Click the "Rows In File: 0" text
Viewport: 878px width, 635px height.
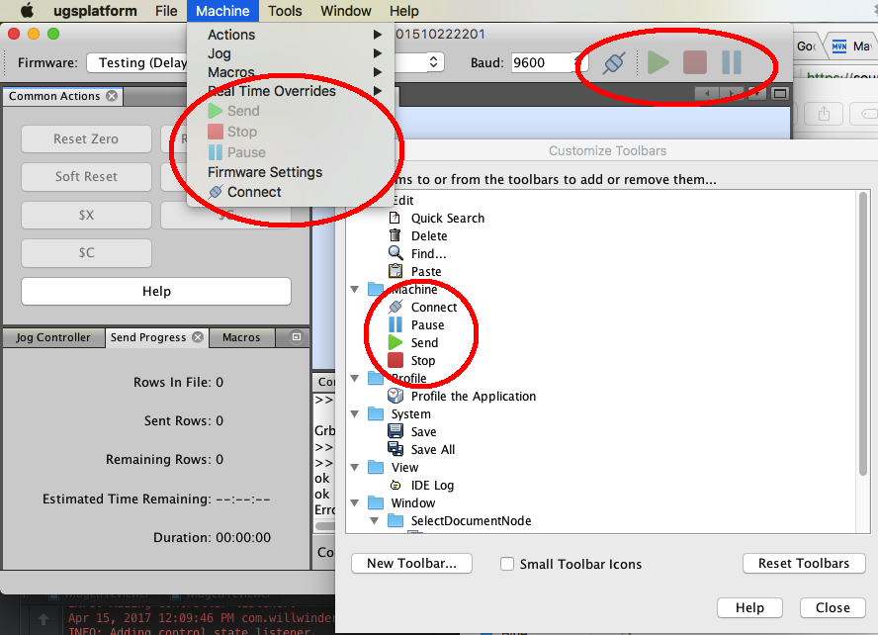pyautogui.click(x=178, y=383)
